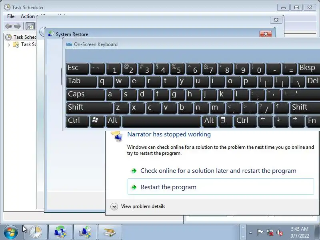Click the space bar on On-Screen Keyboard
The image size is (320, 240).
point(162,121)
